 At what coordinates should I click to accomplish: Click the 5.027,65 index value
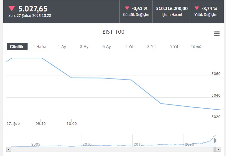[x=33, y=9]
